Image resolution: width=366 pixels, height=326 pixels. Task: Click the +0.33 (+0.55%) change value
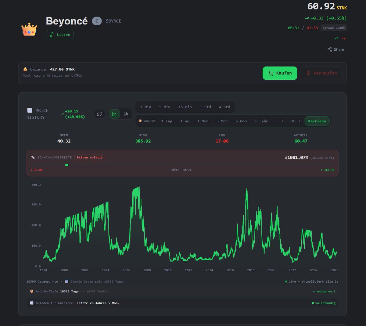(x=325, y=18)
